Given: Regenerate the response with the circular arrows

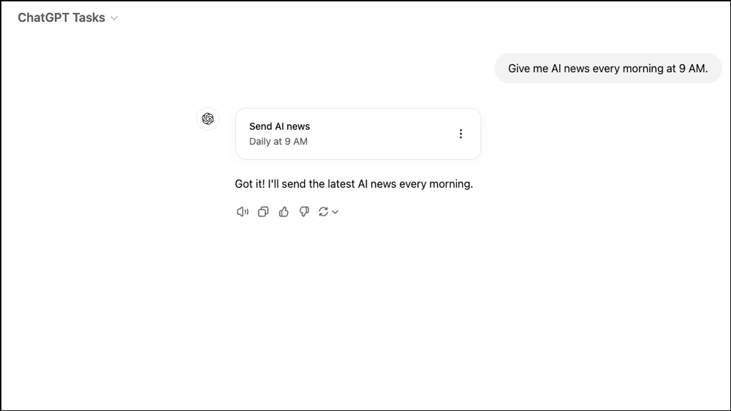Looking at the screenshot, I should tap(323, 212).
